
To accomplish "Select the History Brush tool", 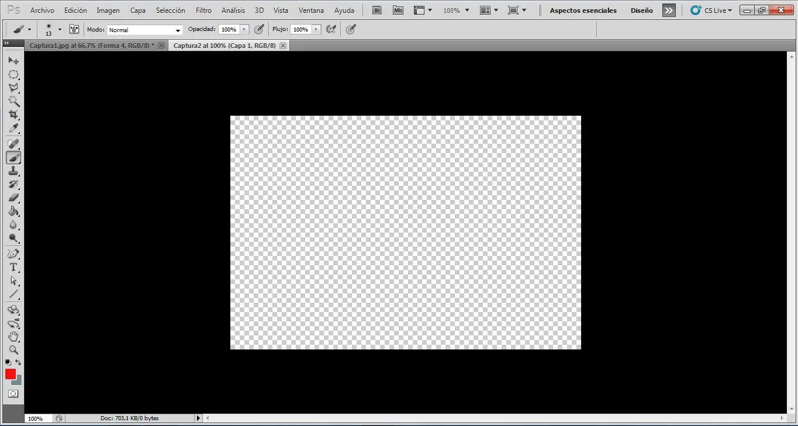I will (x=13, y=184).
